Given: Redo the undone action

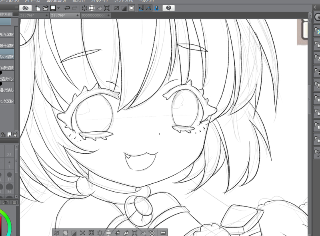Looking at the screenshot, I should (x=74, y=8).
